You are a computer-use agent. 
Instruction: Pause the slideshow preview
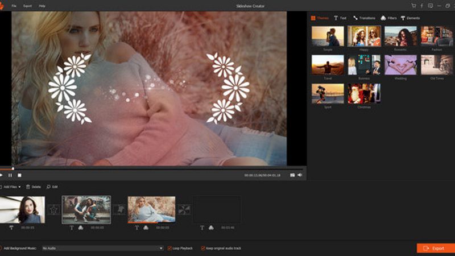10,175
